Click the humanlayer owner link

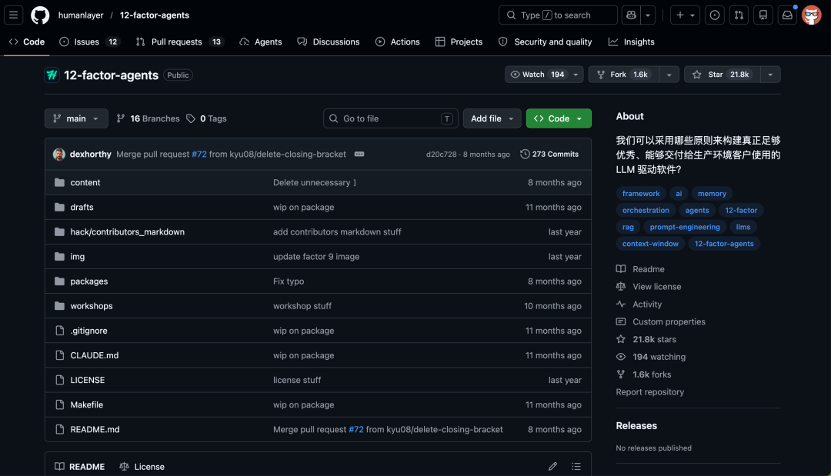point(81,15)
